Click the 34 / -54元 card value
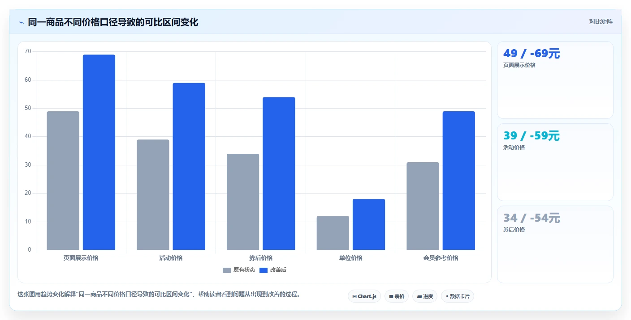The image size is (631, 320). tap(532, 218)
